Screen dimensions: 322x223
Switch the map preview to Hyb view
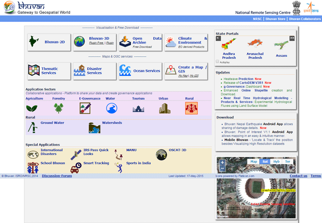(x=276, y=162)
